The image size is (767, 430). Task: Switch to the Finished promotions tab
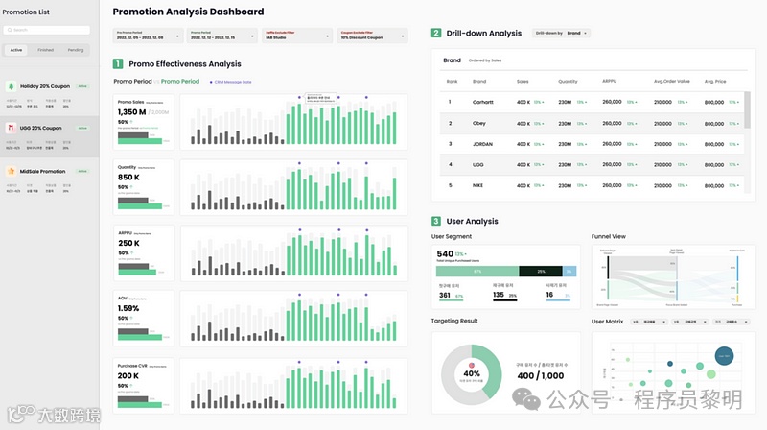(45, 50)
